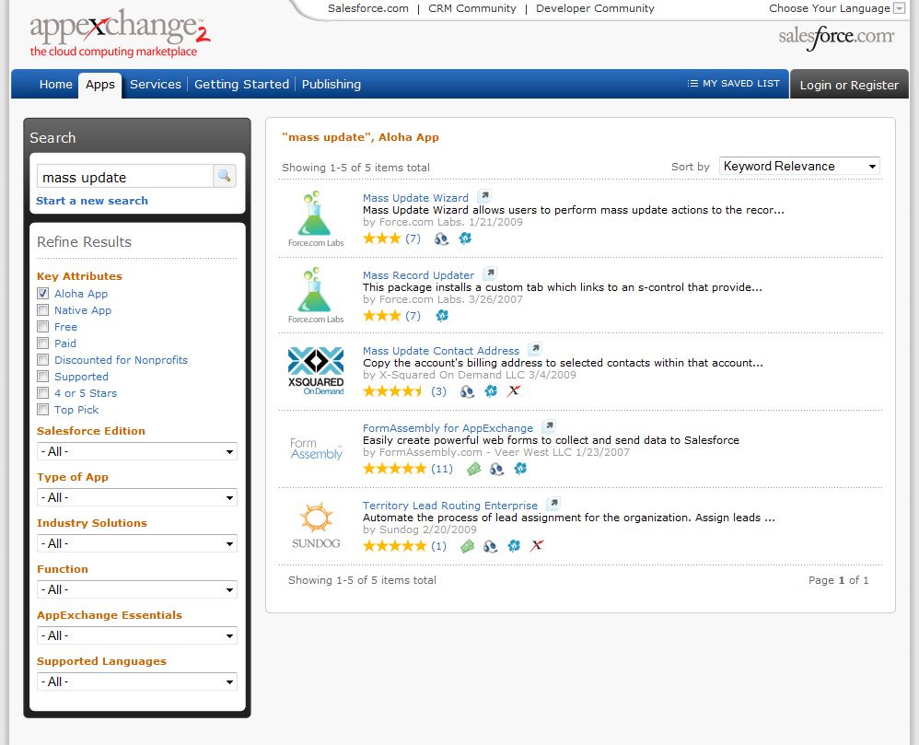Click the mass update search input field
Viewport: 919px width, 745px height.
(x=125, y=177)
